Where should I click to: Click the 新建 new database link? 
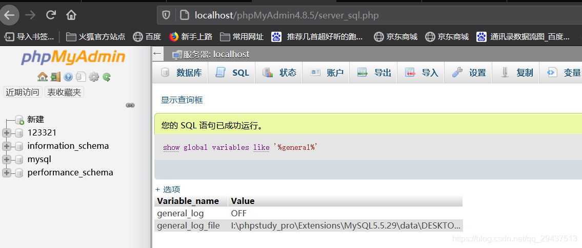tap(35, 120)
